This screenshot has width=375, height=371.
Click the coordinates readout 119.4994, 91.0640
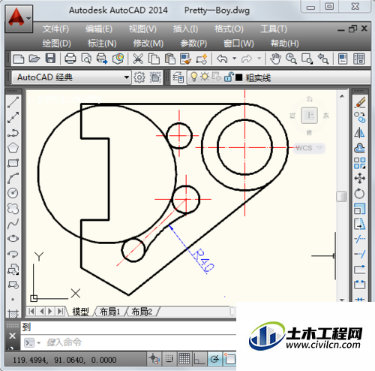[x=64, y=360]
